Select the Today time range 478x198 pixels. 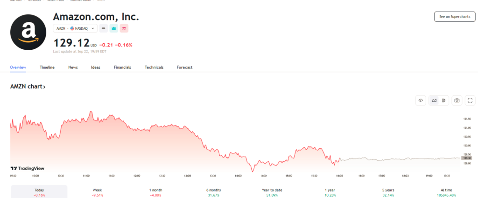39,192
